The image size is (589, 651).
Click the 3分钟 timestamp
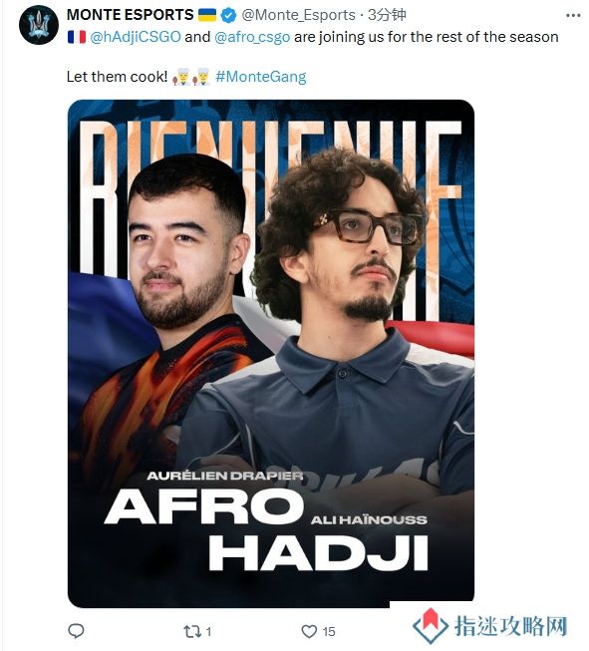[x=387, y=15]
